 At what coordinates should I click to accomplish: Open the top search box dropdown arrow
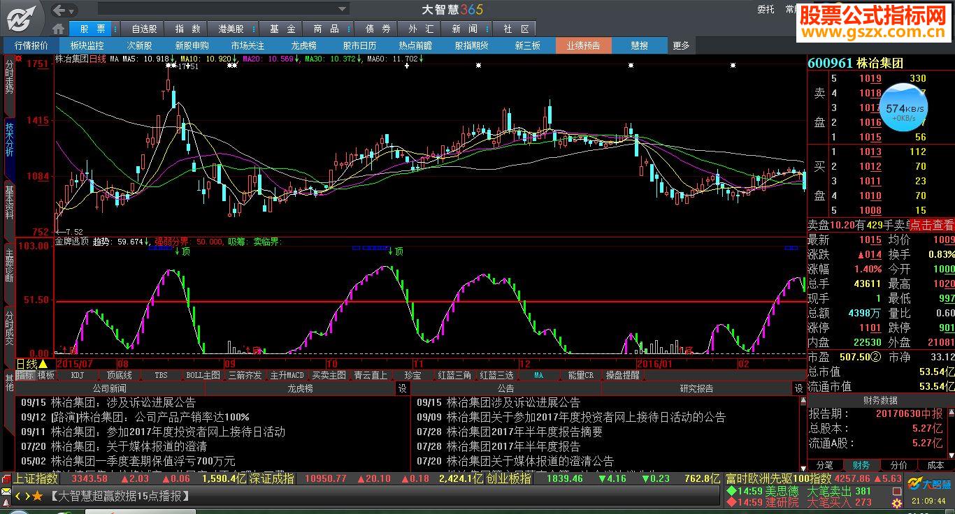343,10
